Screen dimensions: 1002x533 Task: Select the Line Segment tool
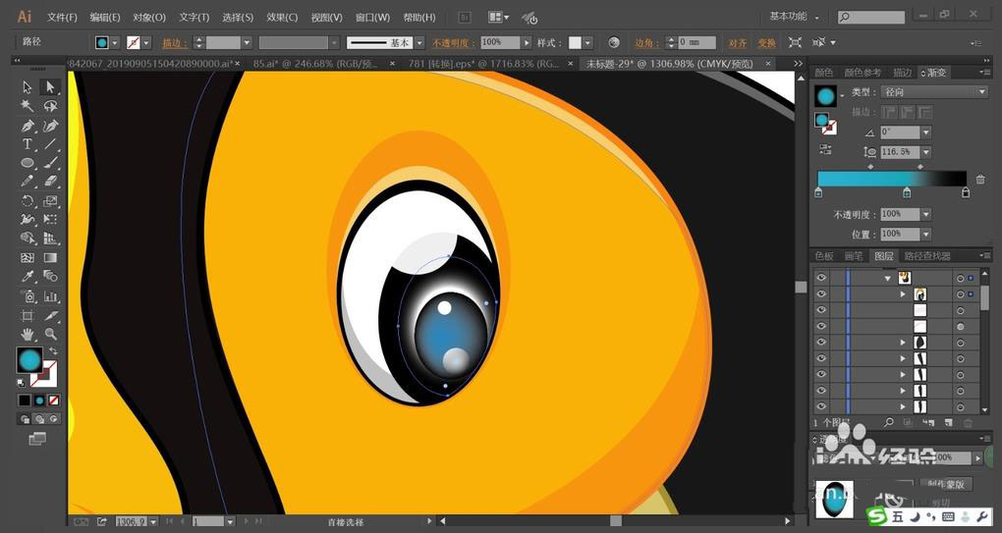pos(50,144)
